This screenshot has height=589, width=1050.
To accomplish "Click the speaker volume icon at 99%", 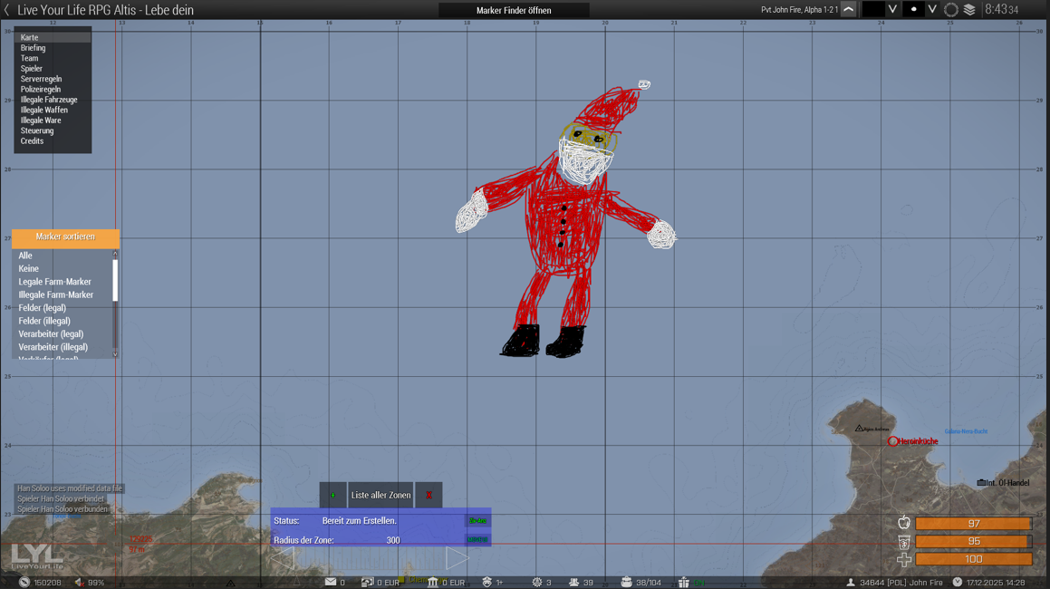I will [79, 583].
